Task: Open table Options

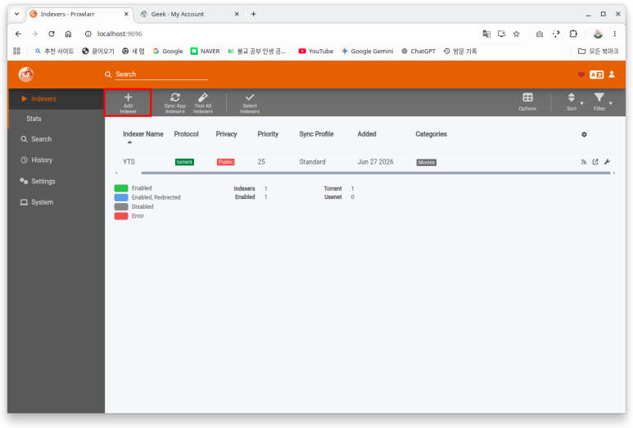Action: [527, 102]
